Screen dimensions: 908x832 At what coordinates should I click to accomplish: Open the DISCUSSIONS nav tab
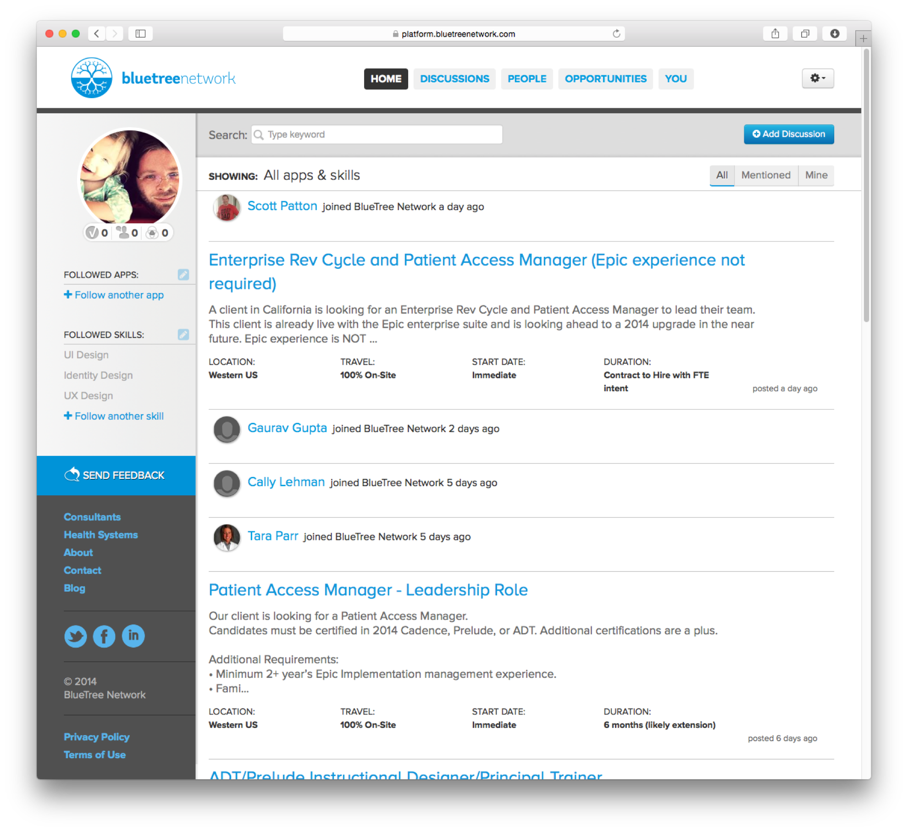(x=454, y=79)
